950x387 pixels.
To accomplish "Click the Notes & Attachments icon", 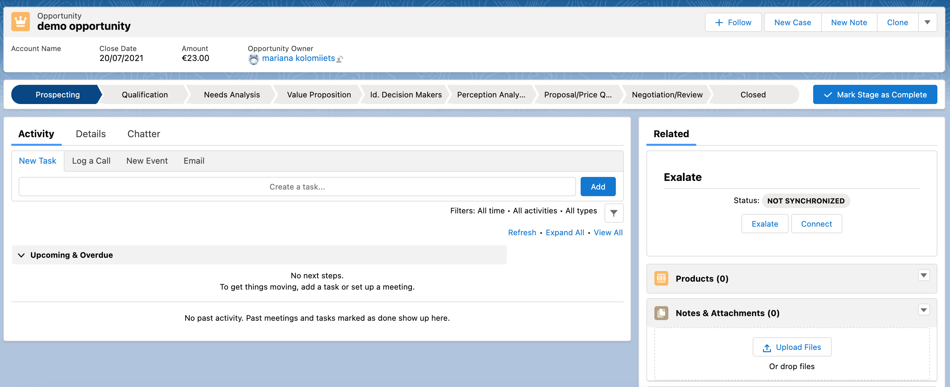I will [661, 313].
